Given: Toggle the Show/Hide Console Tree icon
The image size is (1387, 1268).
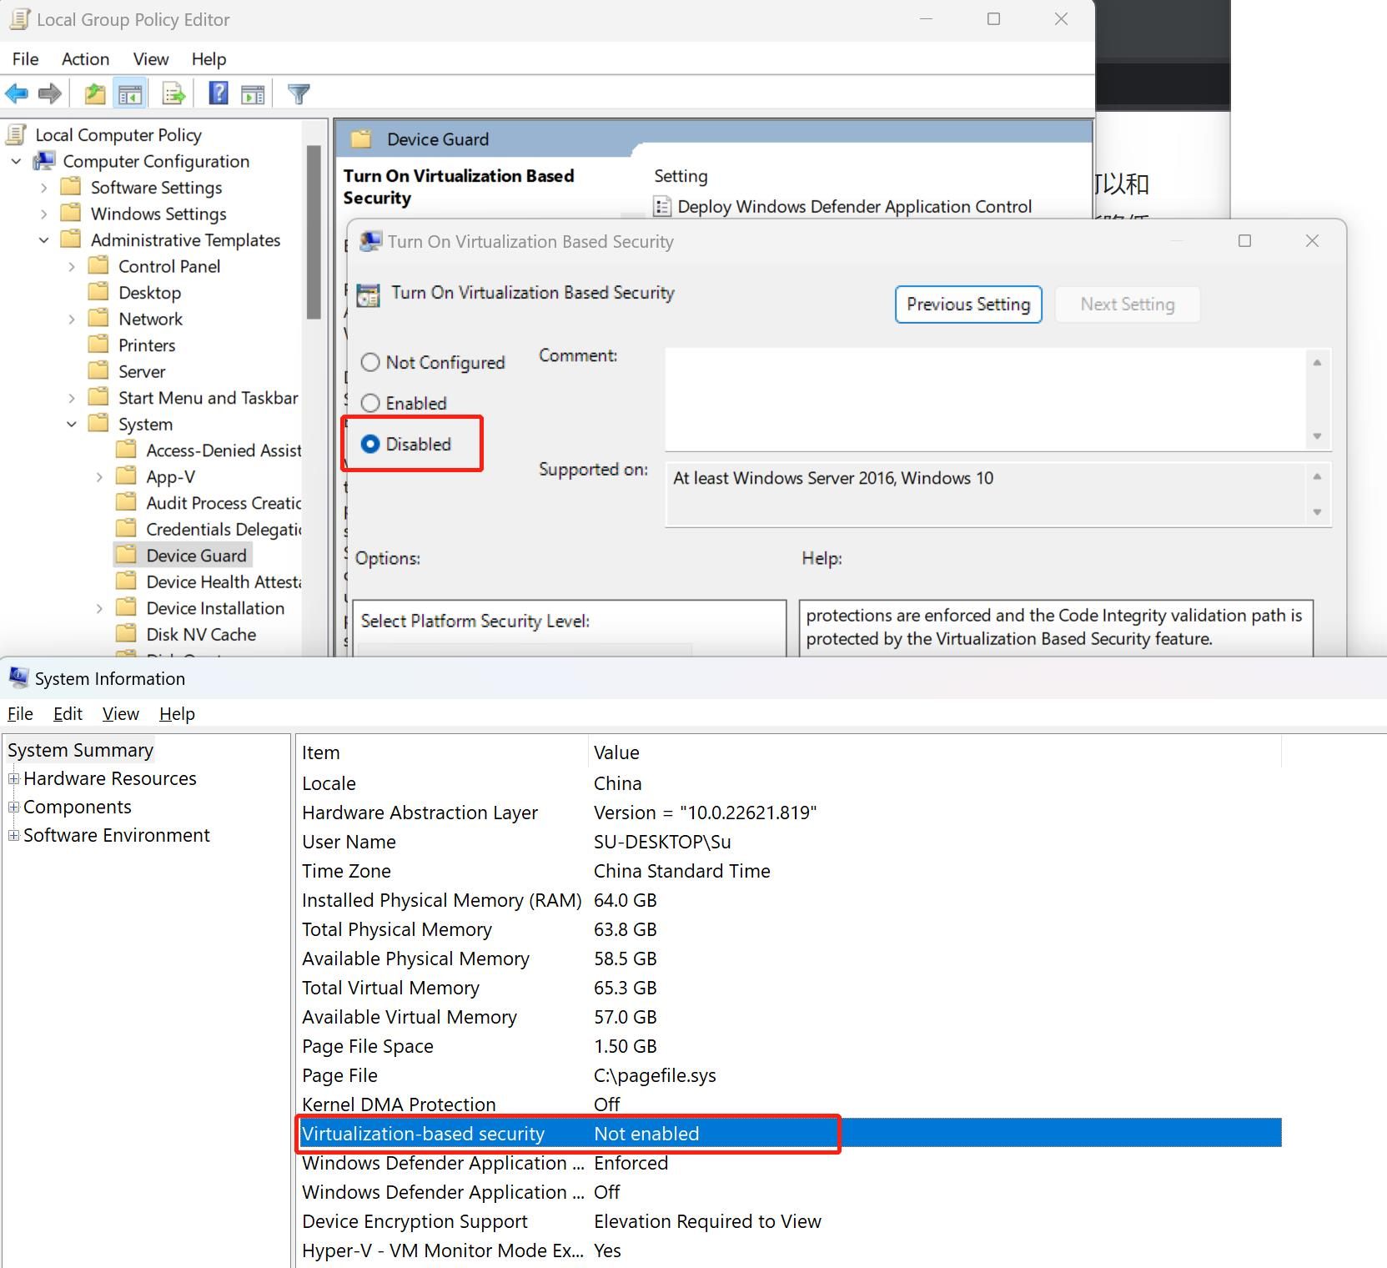Looking at the screenshot, I should [x=130, y=93].
